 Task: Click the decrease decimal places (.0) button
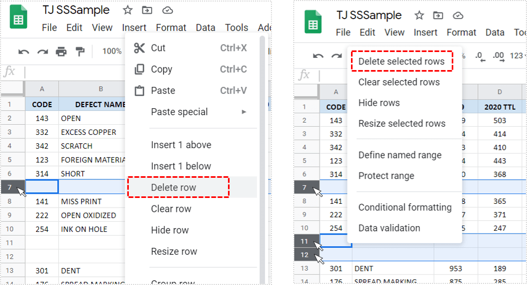click(x=479, y=56)
